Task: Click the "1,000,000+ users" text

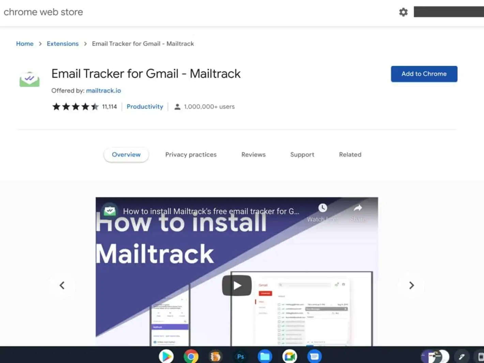Action: click(209, 107)
